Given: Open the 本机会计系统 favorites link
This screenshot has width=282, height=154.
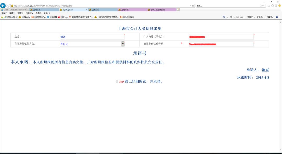Looking at the screenshot, I should point(128,16).
